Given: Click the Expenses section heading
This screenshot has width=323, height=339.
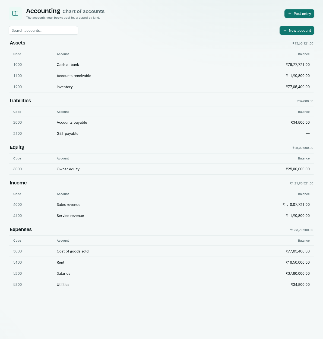Looking at the screenshot, I should pyautogui.click(x=21, y=229).
